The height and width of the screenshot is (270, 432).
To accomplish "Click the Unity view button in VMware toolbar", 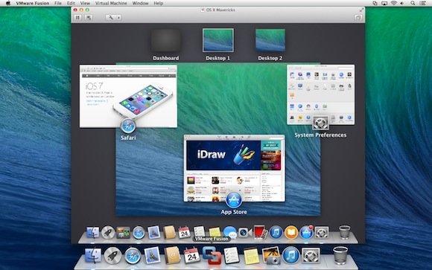I will 358,18.
